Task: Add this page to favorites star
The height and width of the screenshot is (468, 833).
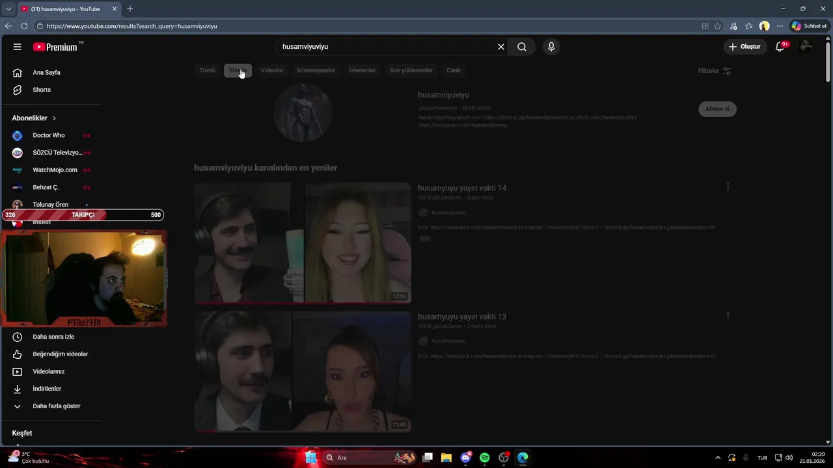Action: tap(718, 26)
